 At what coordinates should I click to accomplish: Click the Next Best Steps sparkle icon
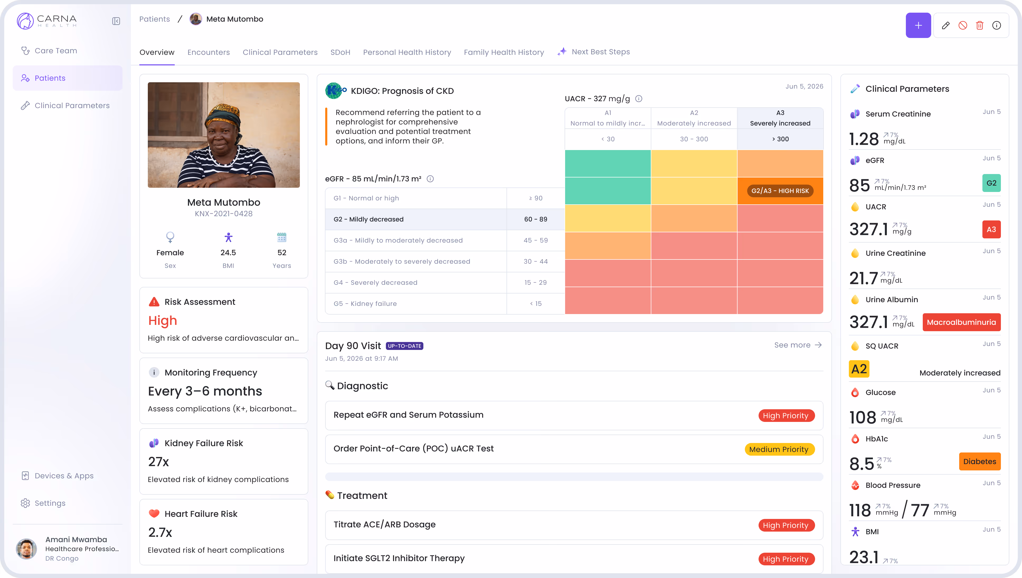pyautogui.click(x=561, y=52)
